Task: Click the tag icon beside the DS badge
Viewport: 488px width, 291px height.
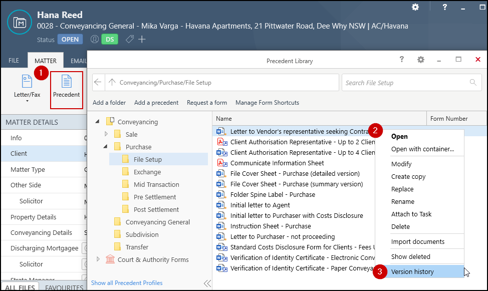Action: 129,39
